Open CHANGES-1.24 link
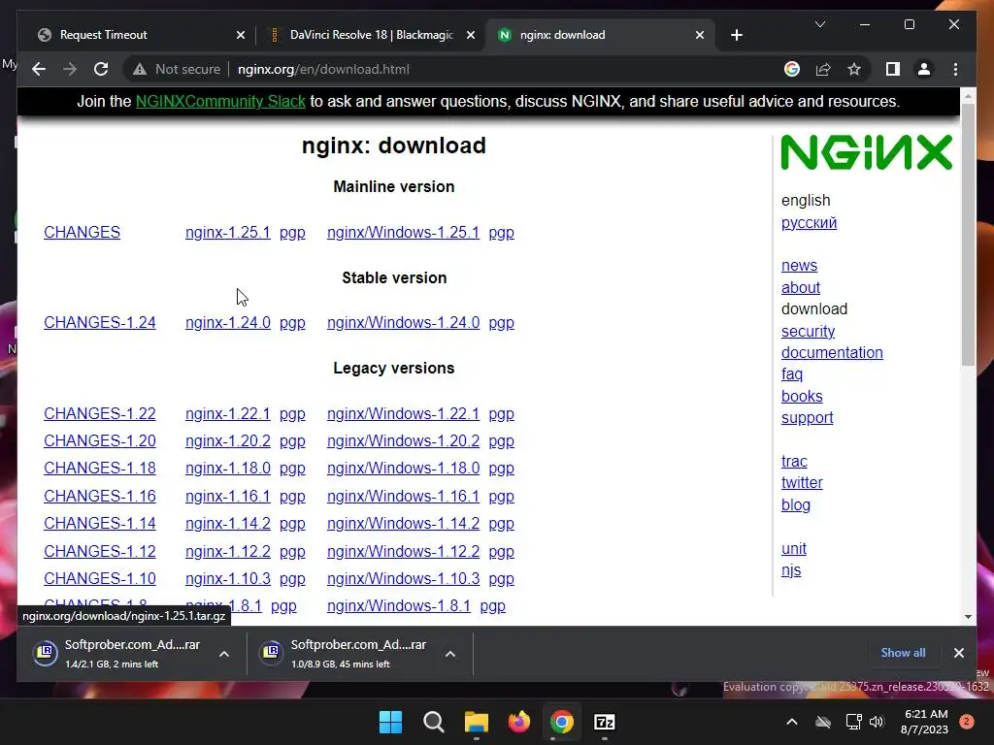994x745 pixels. (x=100, y=322)
